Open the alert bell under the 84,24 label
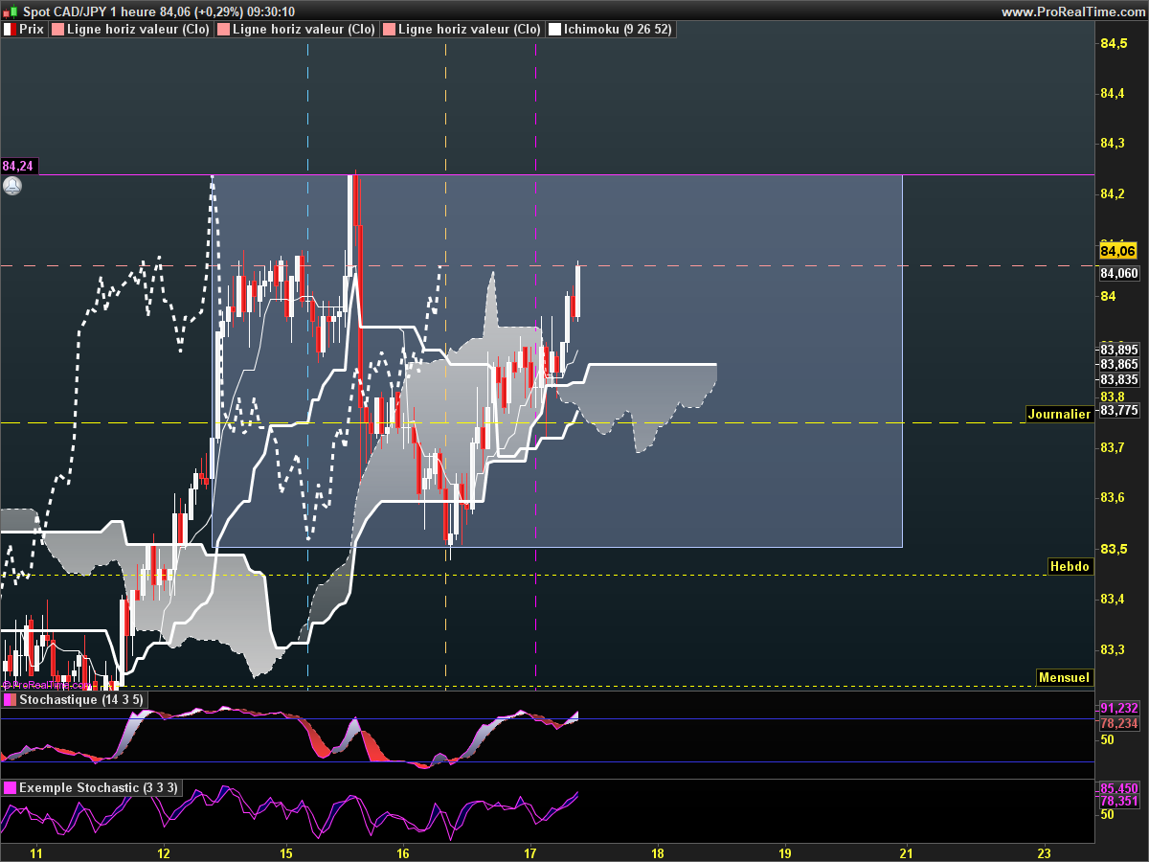Image resolution: width=1149 pixels, height=862 pixels. tap(11, 186)
